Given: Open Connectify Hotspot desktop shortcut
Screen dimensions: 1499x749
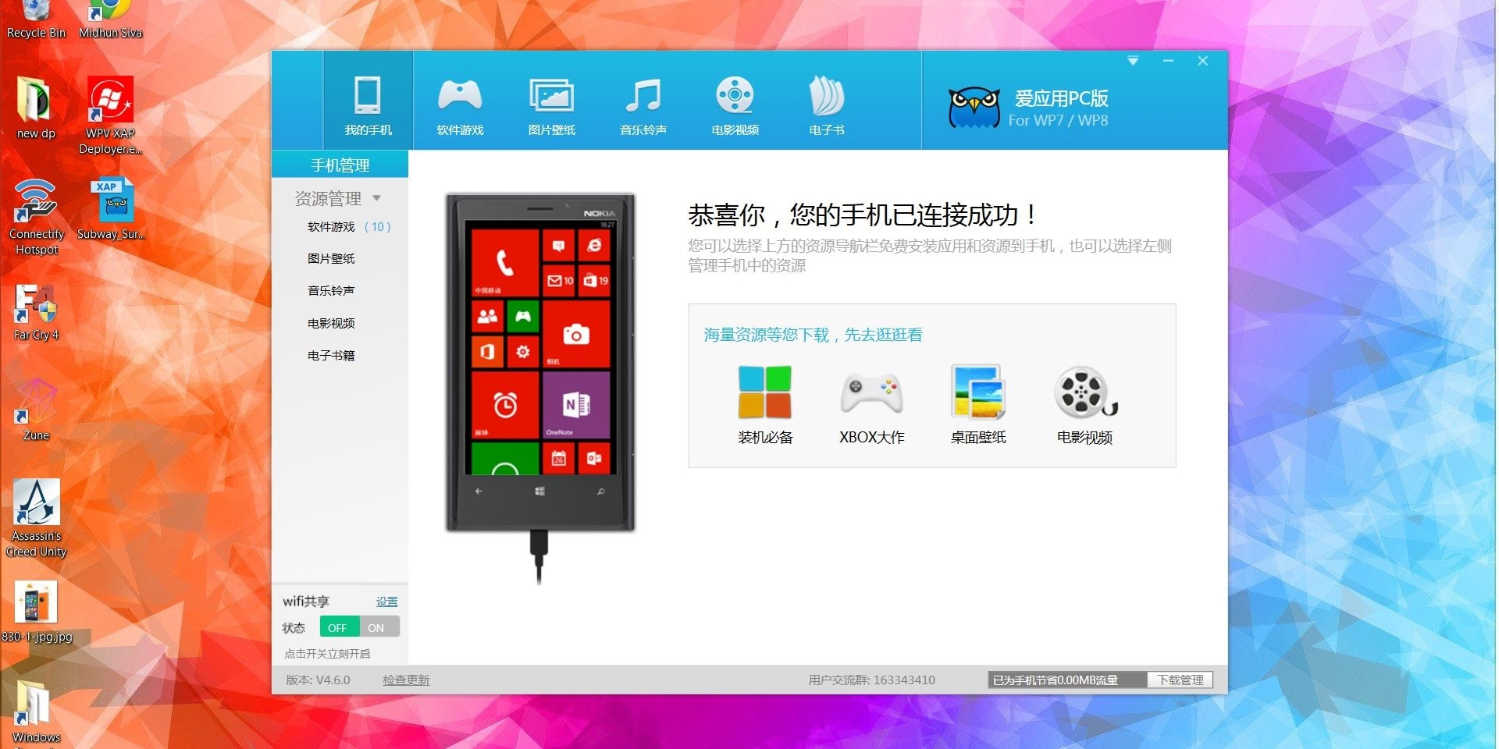Looking at the screenshot, I should click(36, 216).
